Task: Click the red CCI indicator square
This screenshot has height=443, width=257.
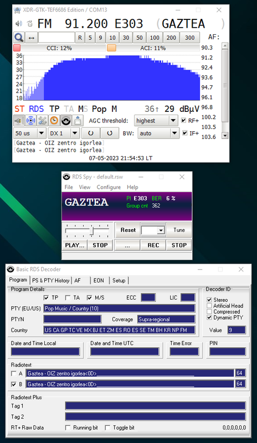Action: click(17, 48)
